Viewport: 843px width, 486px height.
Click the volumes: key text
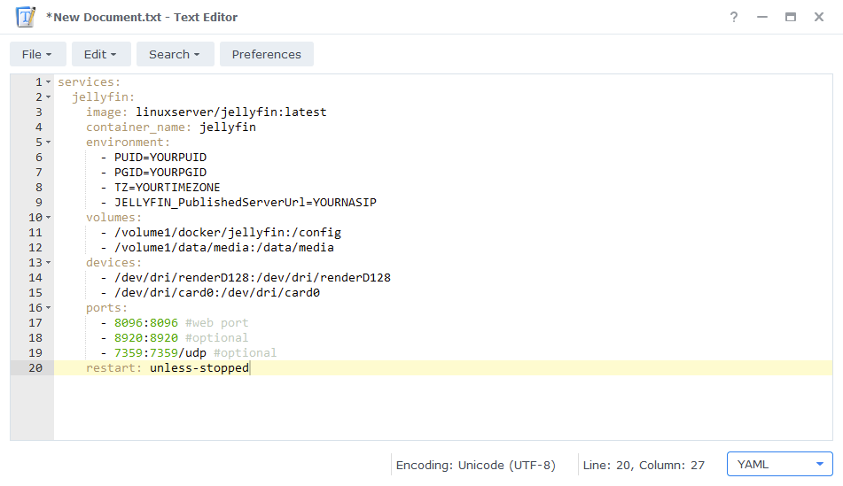pos(114,218)
